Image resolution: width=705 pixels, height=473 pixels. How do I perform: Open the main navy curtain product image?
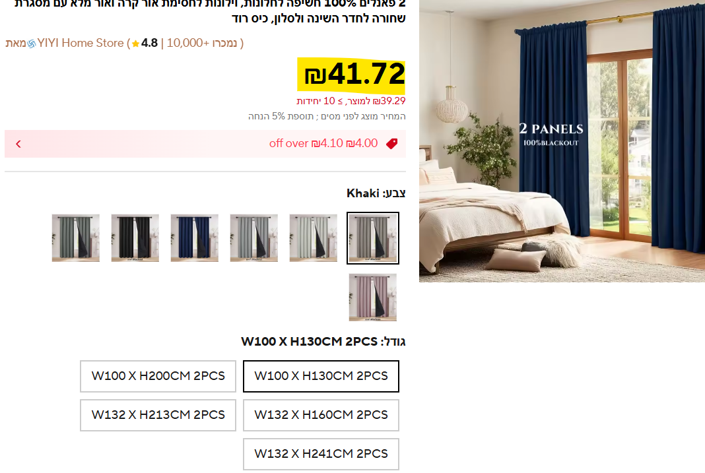click(x=562, y=141)
